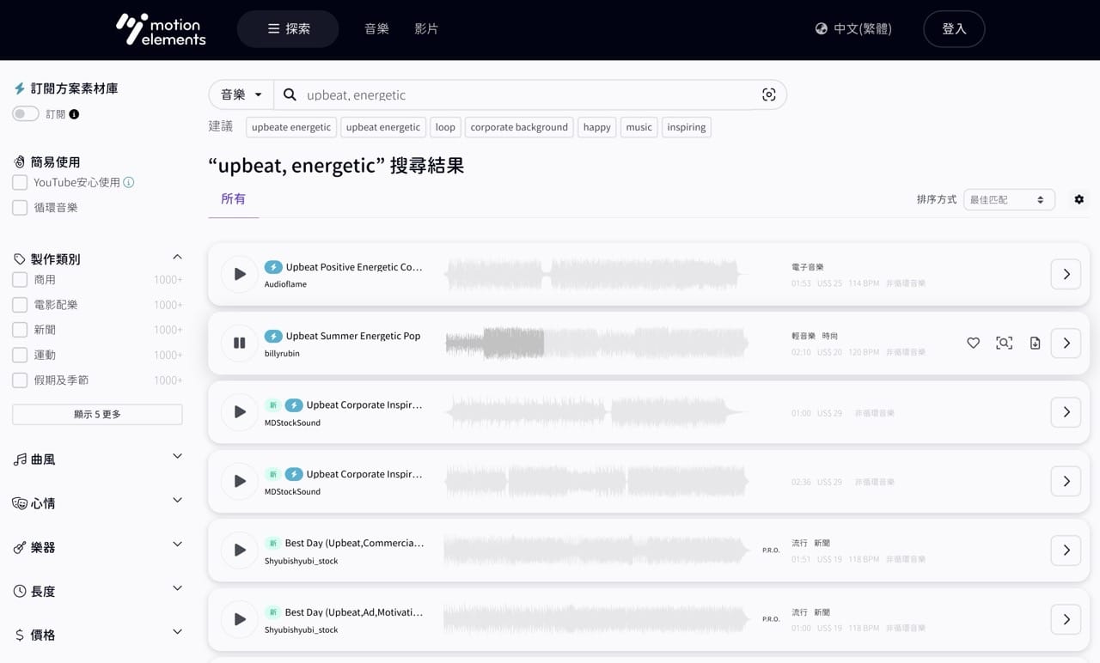Select suggestion tag upbeat energetic
Image resolution: width=1100 pixels, height=663 pixels.
coord(383,127)
